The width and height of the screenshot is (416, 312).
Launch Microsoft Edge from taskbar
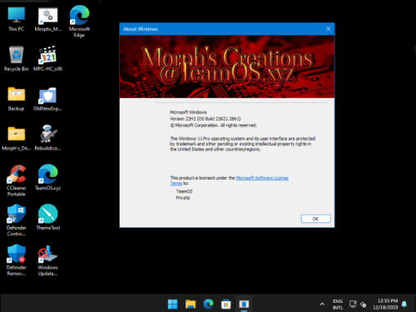[x=208, y=304]
